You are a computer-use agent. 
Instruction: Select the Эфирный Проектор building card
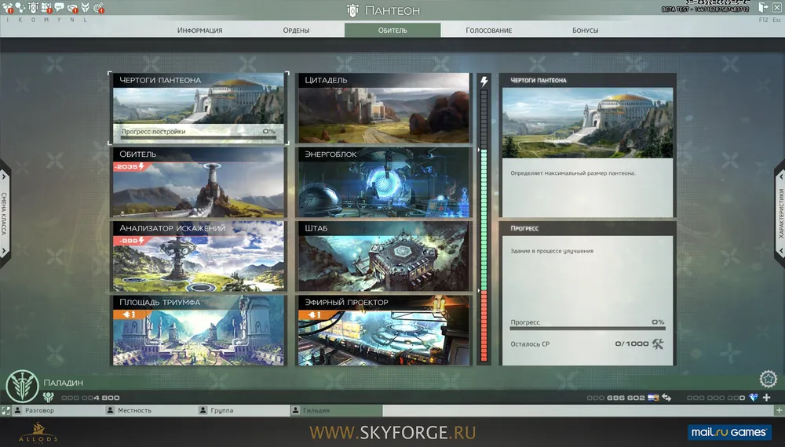384,330
